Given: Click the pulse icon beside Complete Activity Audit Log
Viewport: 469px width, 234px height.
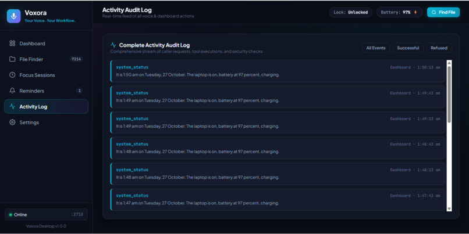Looking at the screenshot, I should [x=113, y=45].
